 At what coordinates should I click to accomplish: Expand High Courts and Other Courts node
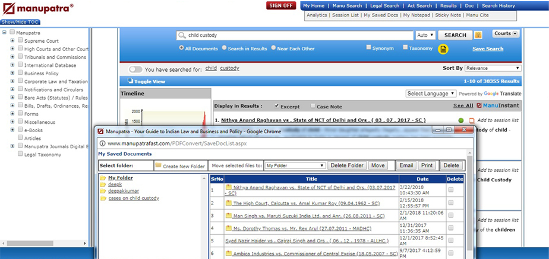[12, 49]
